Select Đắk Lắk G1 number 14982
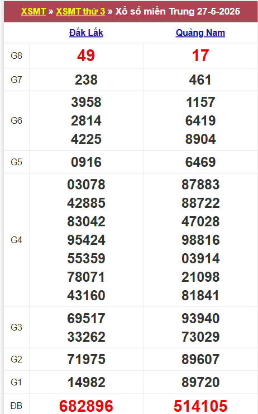 86,382
